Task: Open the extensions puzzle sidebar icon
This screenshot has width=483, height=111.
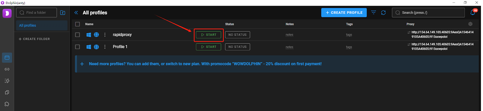Action: [7, 104]
